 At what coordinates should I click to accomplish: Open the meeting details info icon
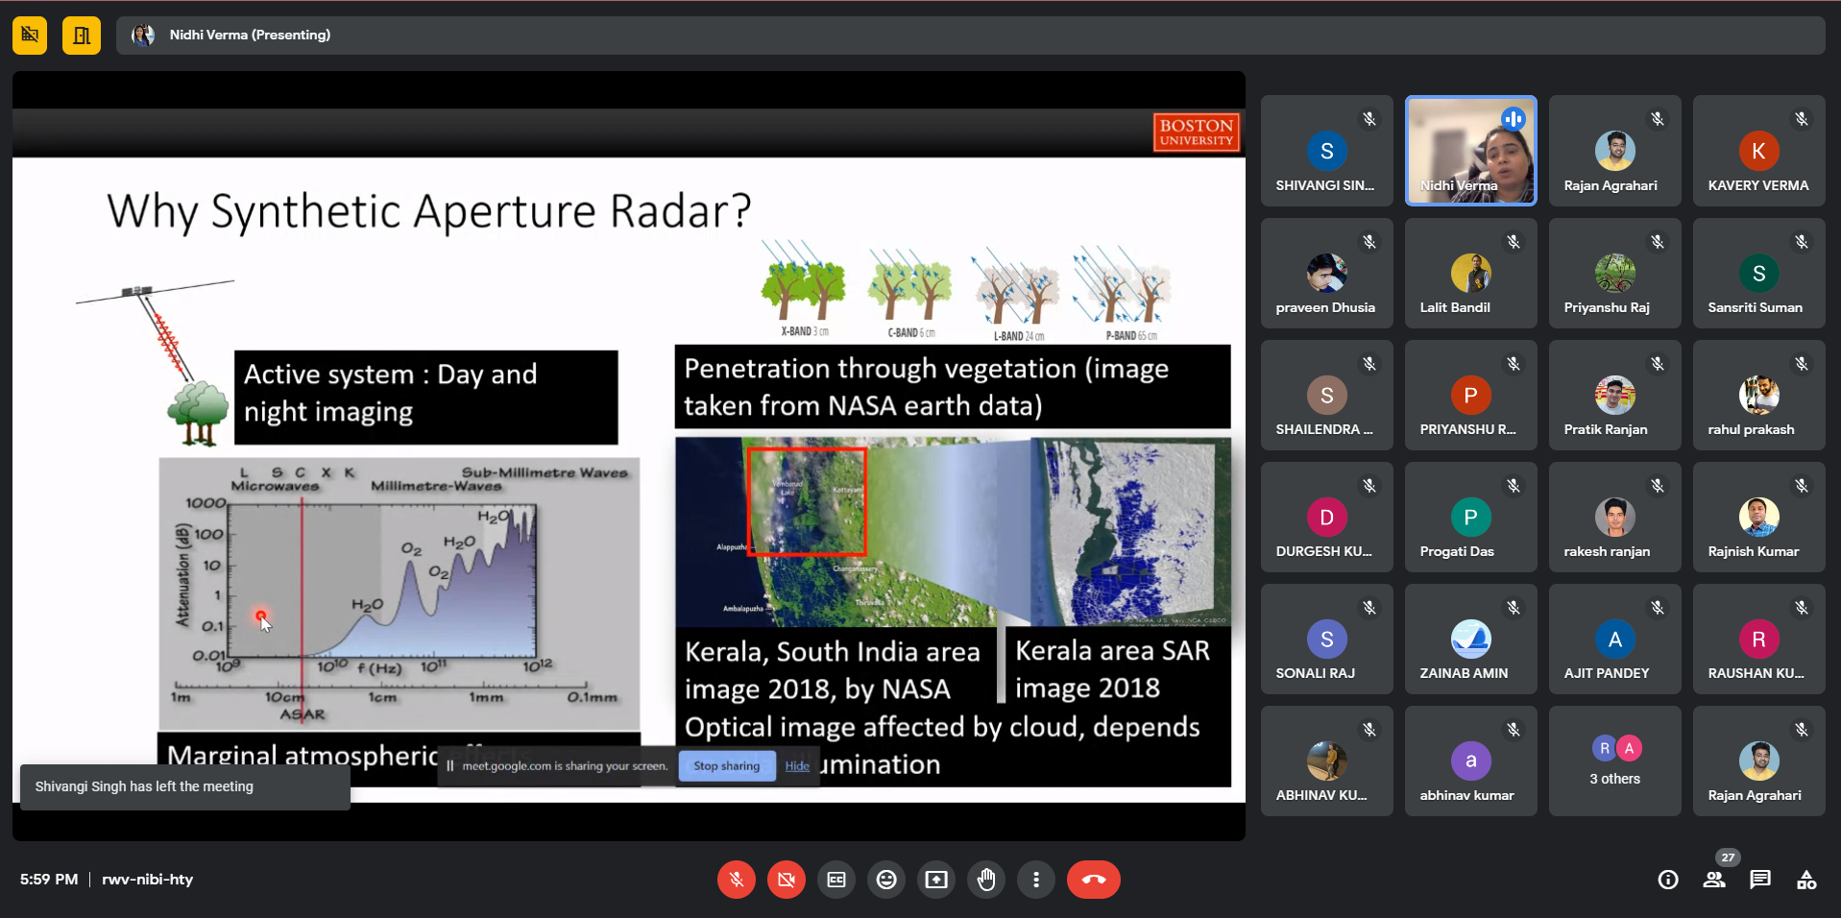(1668, 880)
